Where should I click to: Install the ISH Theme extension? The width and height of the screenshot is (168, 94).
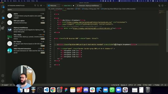[x=43, y=46]
